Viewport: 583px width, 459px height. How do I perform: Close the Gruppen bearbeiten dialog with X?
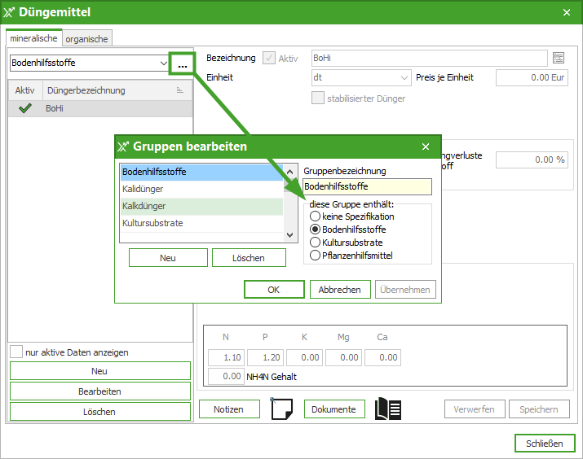tap(426, 147)
